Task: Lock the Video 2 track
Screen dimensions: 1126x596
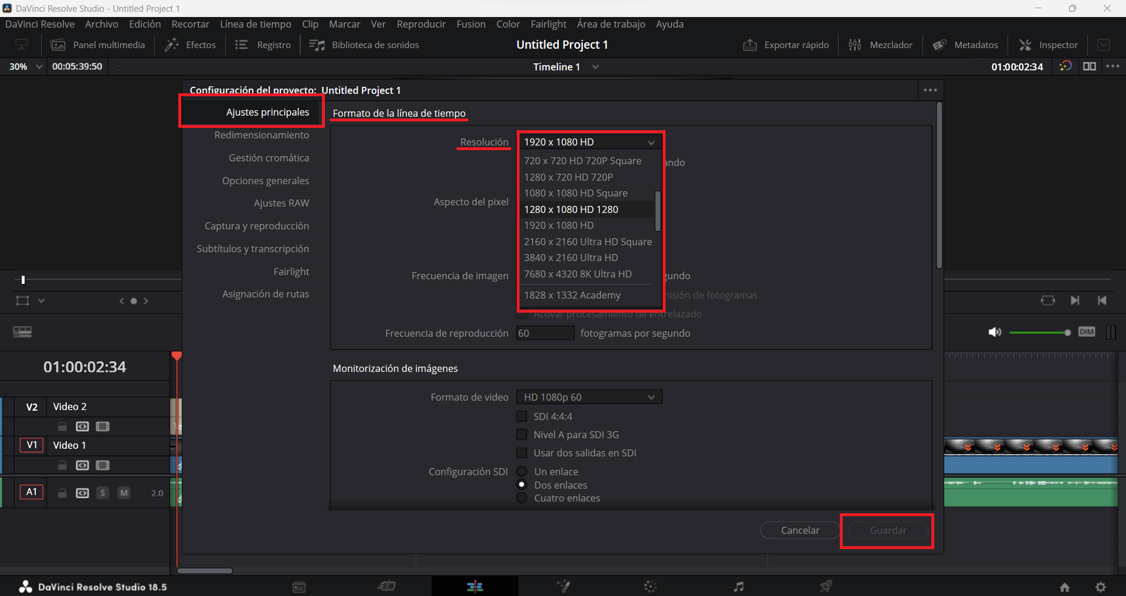Action: click(x=62, y=426)
